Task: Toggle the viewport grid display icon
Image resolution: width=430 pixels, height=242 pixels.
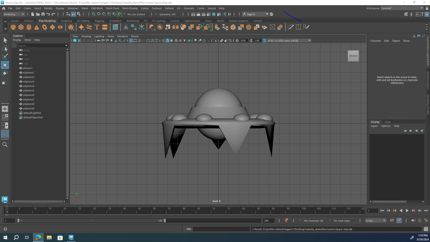Action: click(131, 41)
